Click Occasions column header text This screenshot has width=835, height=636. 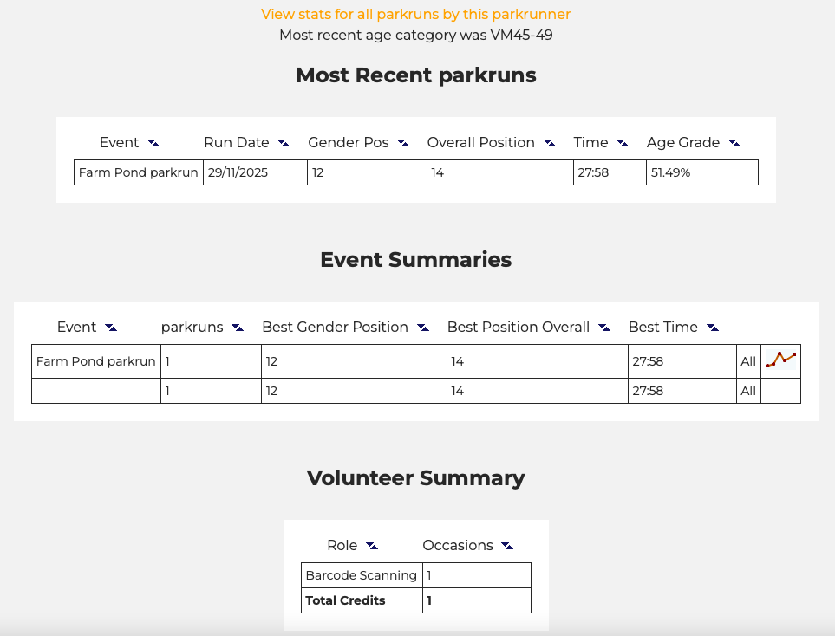[458, 545]
